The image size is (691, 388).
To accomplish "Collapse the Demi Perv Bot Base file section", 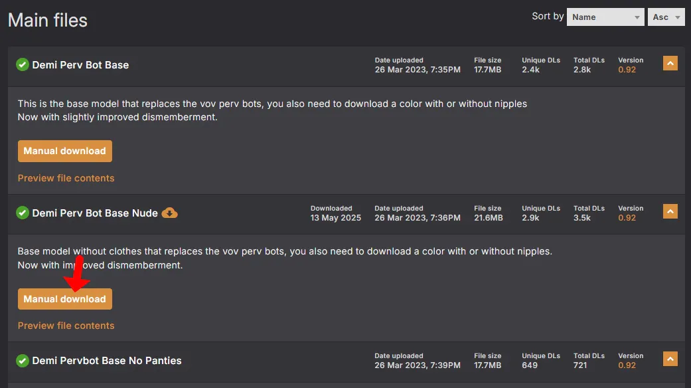I will click(670, 64).
